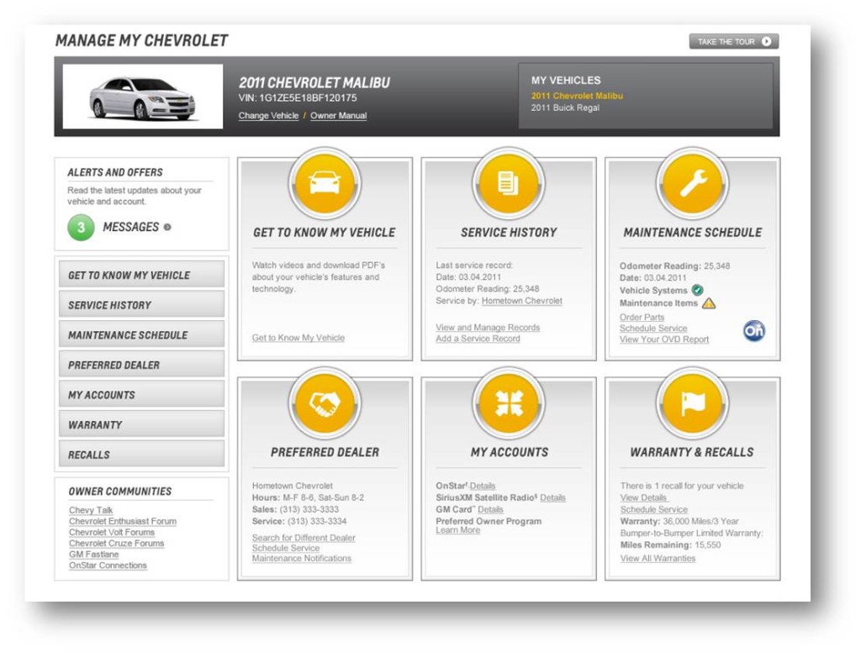The height and width of the screenshot is (652, 861).
Task: Open SiriusXM Satellite Radio Details link
Action: [552, 497]
